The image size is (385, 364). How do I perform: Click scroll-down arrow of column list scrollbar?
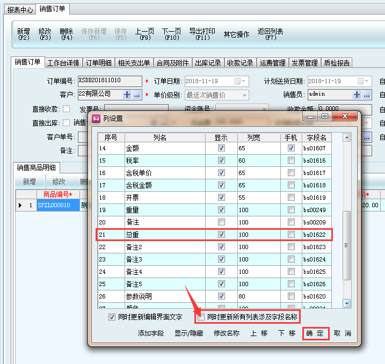[x=347, y=303]
